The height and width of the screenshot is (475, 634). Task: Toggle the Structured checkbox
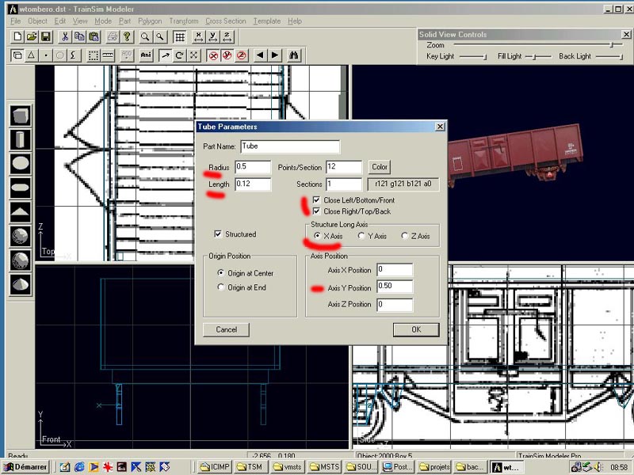[x=219, y=234]
